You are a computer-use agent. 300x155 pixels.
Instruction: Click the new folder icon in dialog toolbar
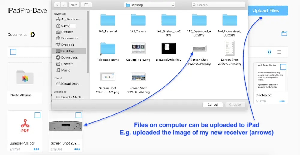coord(86,5)
